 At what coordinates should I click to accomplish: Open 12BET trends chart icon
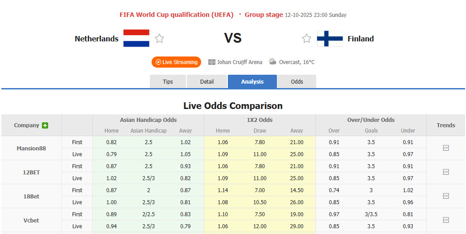point(446,172)
